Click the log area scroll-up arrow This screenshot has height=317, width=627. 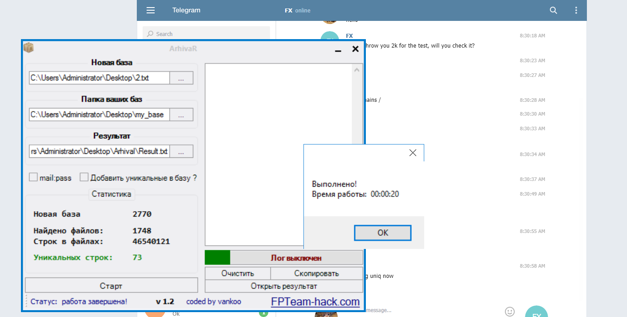(x=357, y=69)
